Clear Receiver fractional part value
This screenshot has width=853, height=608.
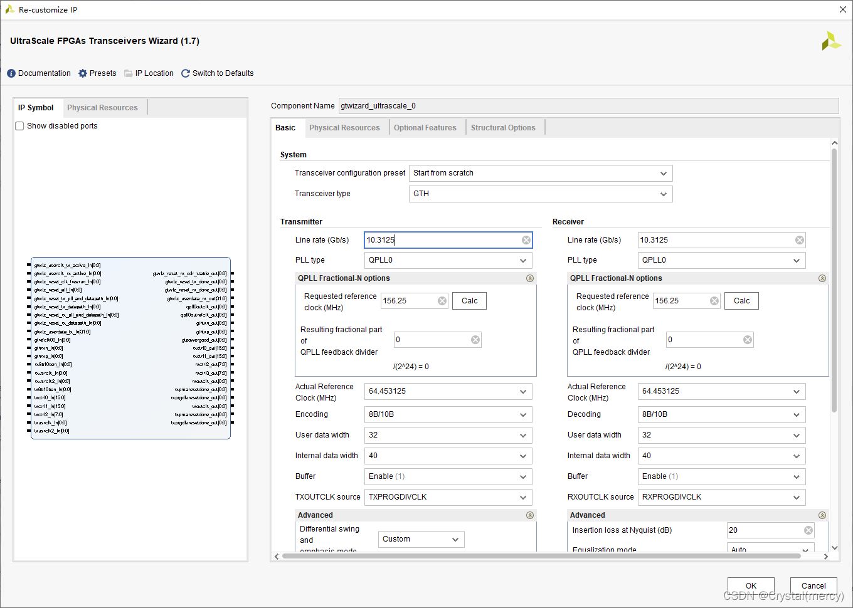coord(748,340)
